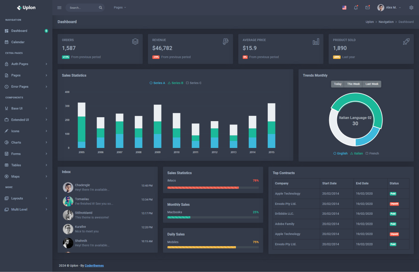Select the Today tab in Trends Monthly

(x=338, y=84)
